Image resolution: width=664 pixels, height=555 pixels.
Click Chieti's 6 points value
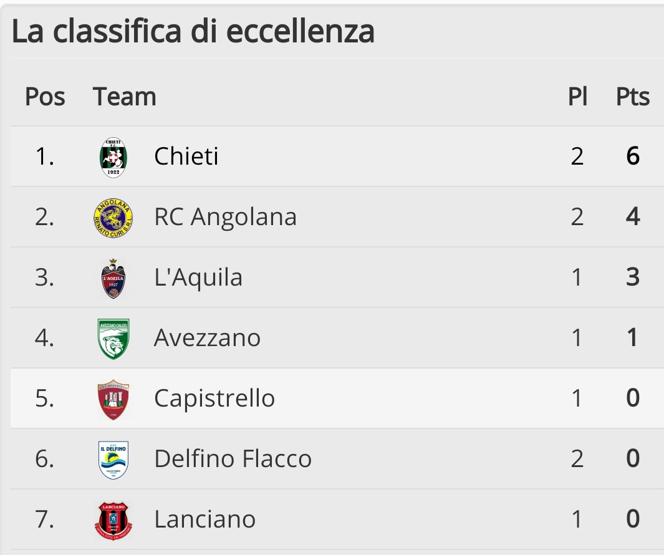pyautogui.click(x=633, y=156)
